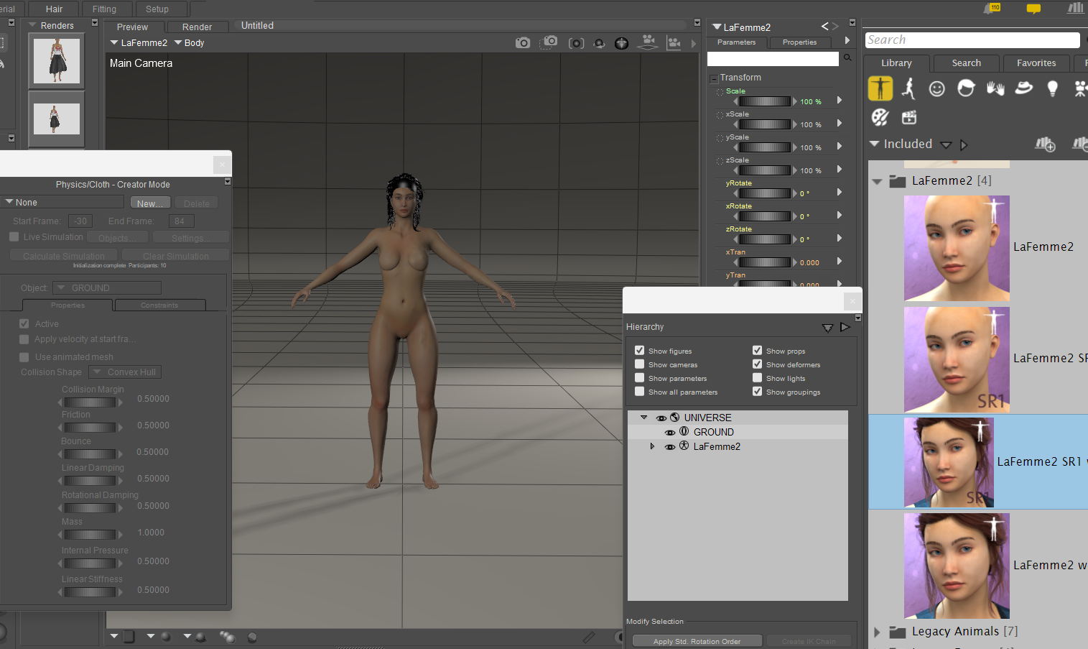Toggle GROUND visibility eye in Hierarchy
Image resolution: width=1088 pixels, height=649 pixels.
tap(669, 432)
